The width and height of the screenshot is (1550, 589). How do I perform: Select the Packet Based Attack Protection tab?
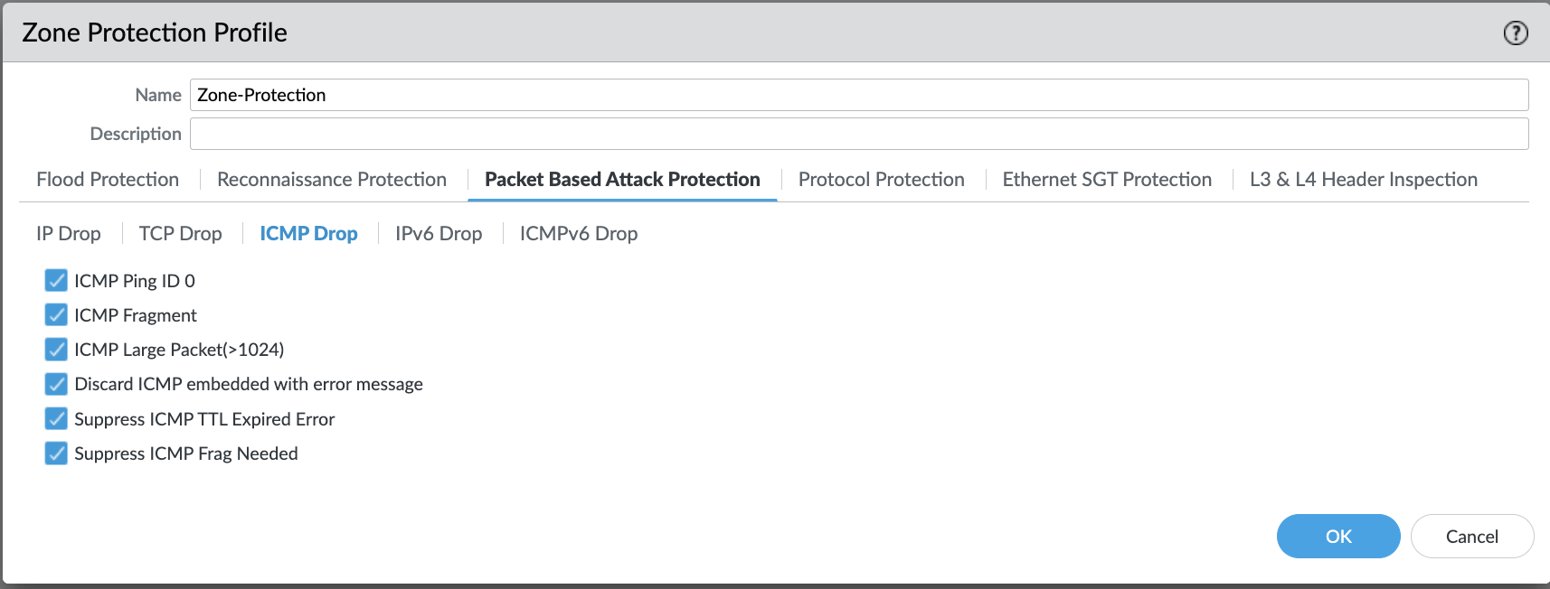(x=622, y=179)
